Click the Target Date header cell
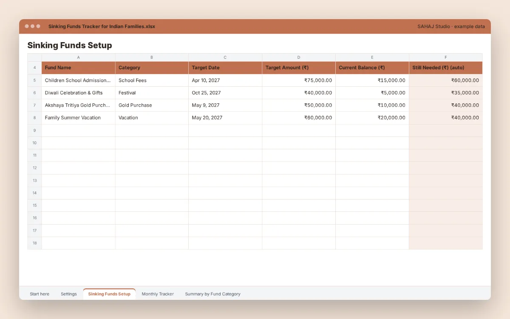This screenshot has height=319, width=510. 225,68
